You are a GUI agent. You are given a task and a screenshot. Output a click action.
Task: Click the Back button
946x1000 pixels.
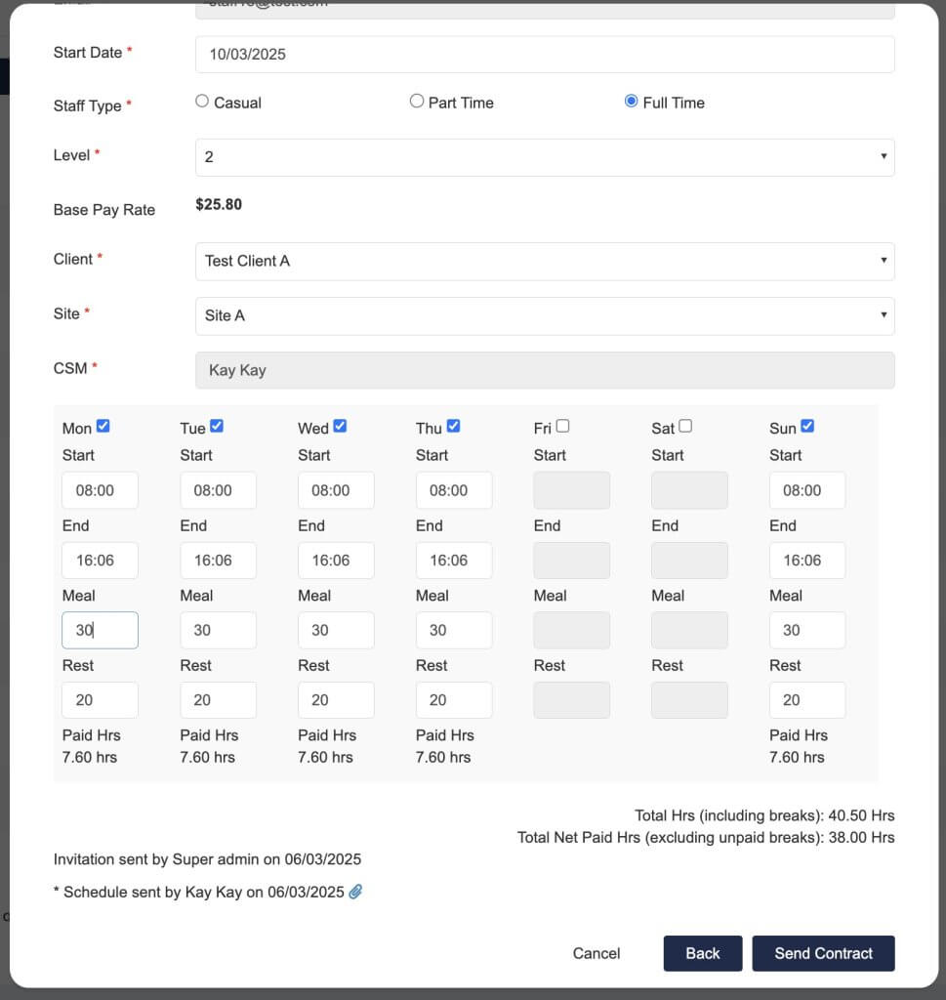click(x=703, y=953)
